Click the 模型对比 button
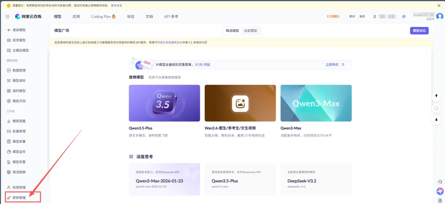Screen dimensions: 445x204 coord(419,30)
